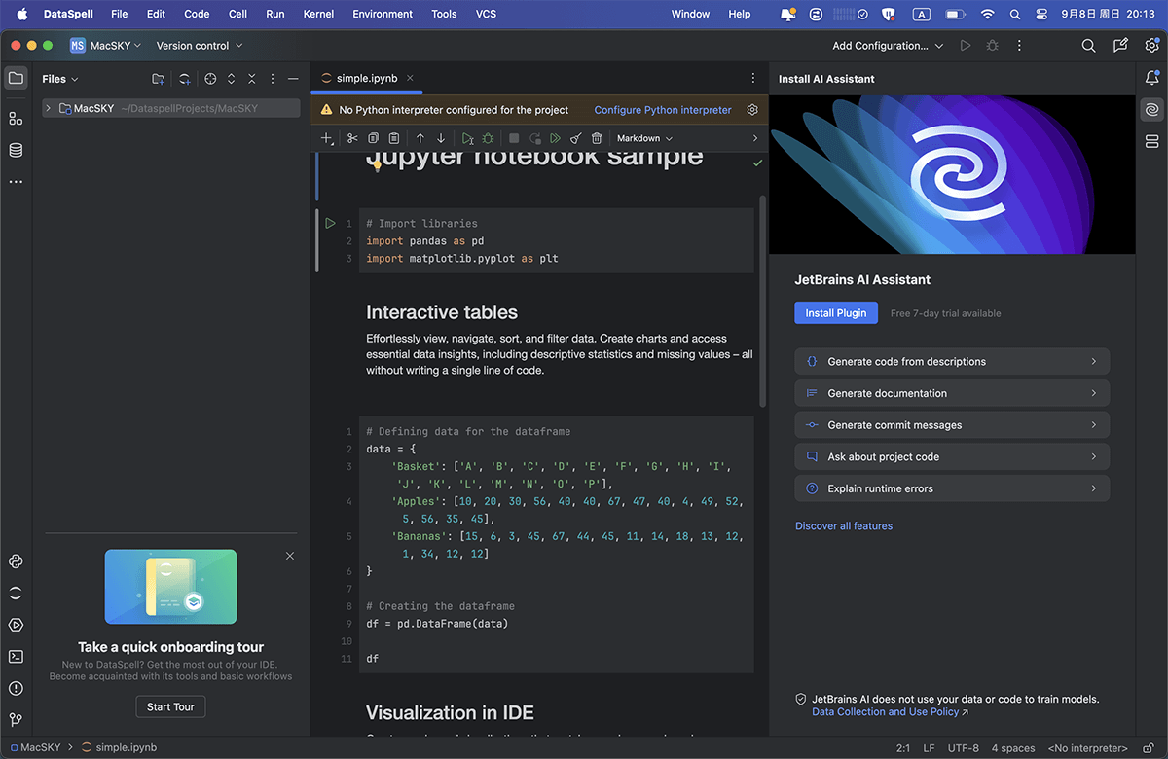The image size is (1168, 759).
Task: Expand the MacSKY project folder
Action: coord(48,108)
